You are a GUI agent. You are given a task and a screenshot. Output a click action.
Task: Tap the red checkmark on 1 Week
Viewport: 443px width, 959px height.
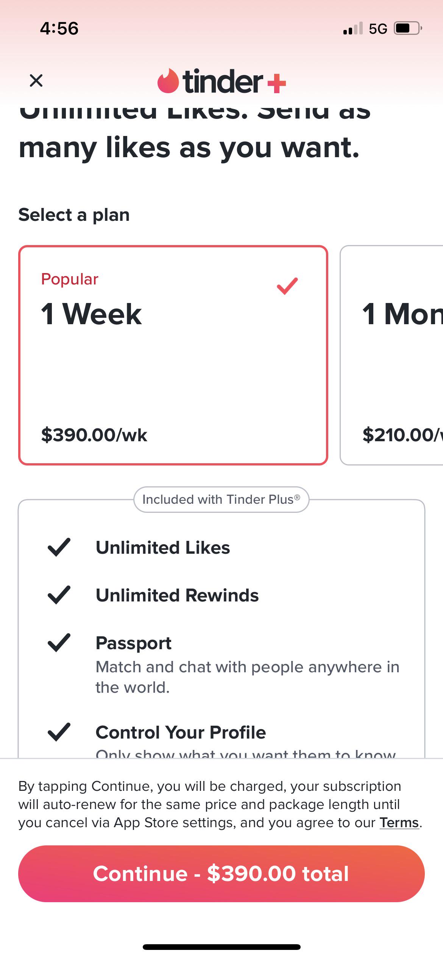click(287, 286)
